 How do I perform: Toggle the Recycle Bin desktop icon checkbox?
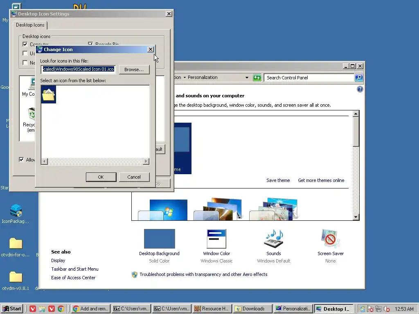tap(90, 44)
